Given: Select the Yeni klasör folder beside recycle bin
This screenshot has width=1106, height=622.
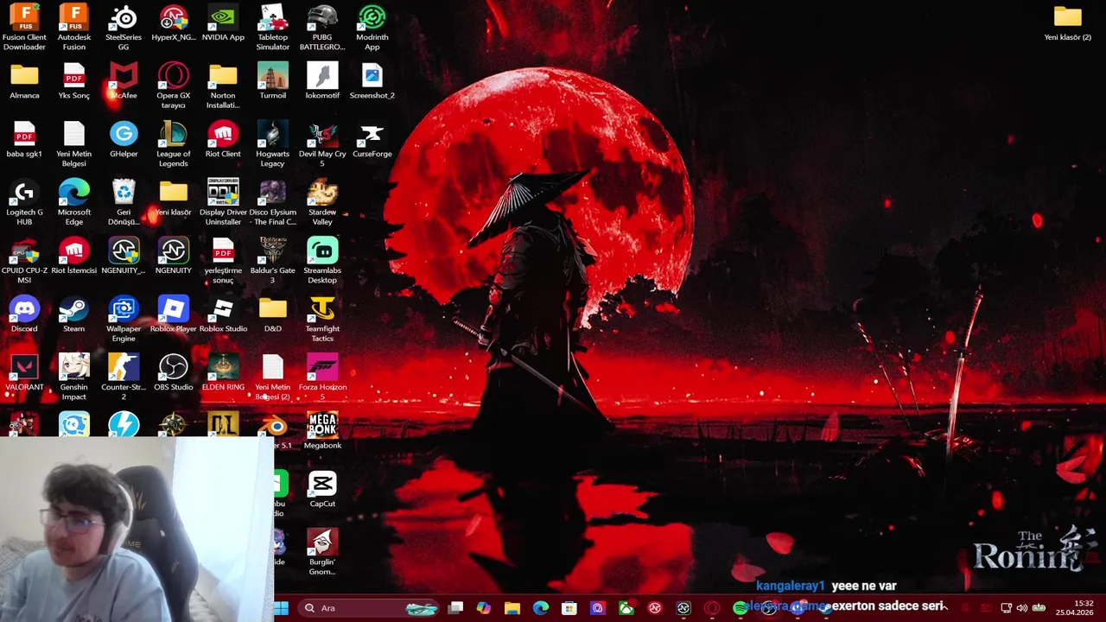Looking at the screenshot, I should (173, 199).
